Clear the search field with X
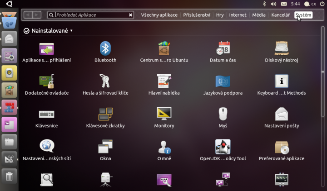 coord(130,15)
